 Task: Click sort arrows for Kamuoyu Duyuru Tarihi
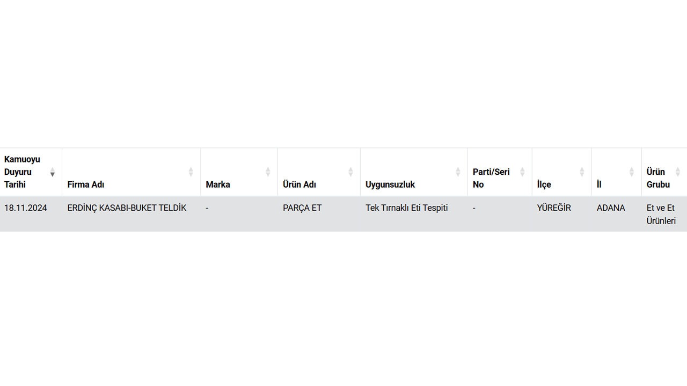pyautogui.click(x=53, y=172)
